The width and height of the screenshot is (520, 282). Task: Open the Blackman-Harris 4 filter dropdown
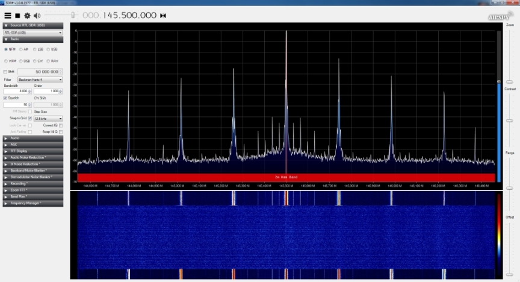(40, 80)
